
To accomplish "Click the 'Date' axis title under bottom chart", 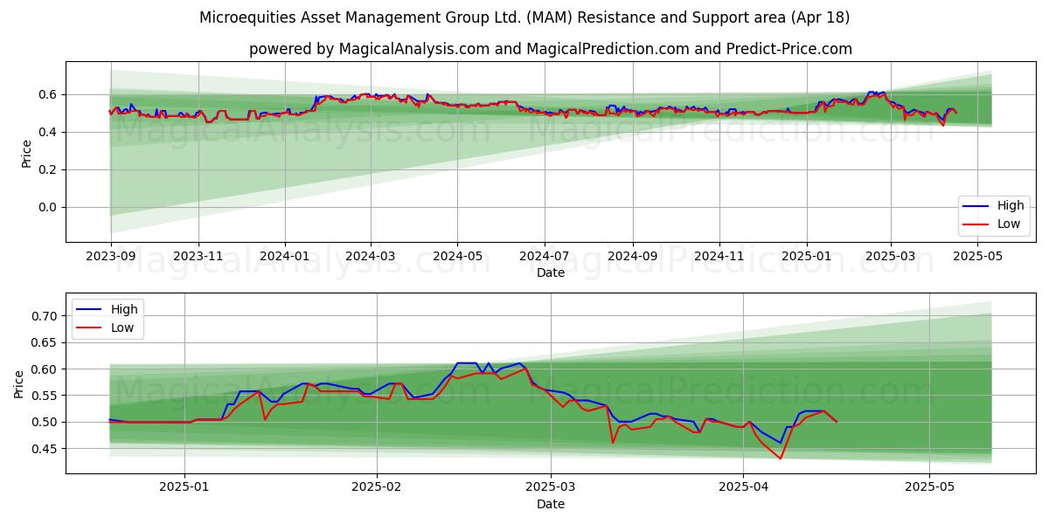I will 551,504.
